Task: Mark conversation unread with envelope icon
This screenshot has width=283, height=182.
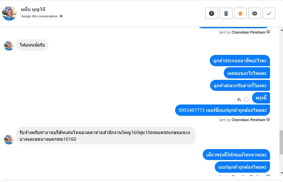Action: pos(255,13)
